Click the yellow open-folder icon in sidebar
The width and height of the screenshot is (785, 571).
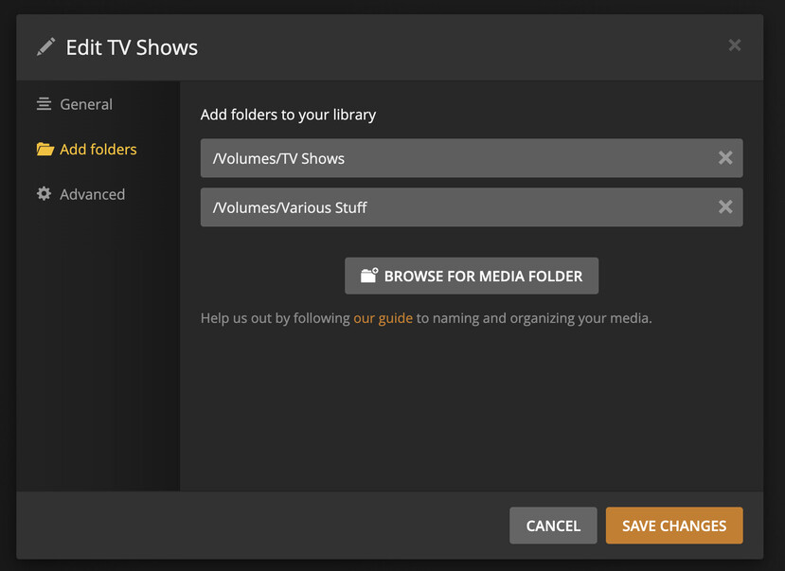tap(45, 149)
